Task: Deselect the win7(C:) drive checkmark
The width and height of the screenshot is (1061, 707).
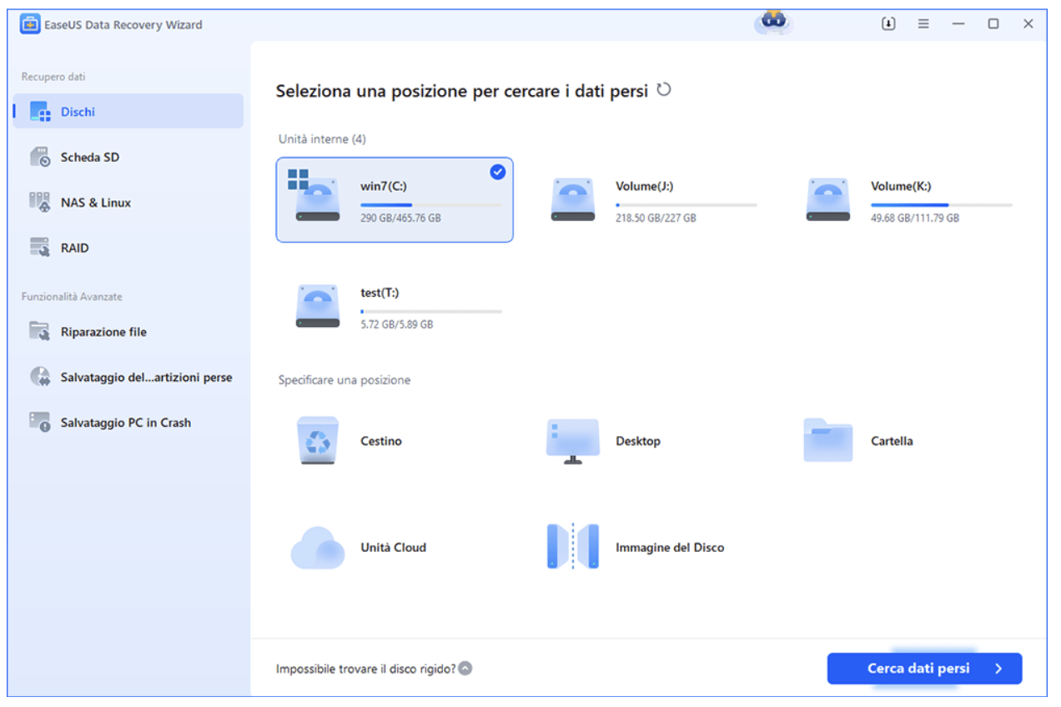Action: (497, 173)
